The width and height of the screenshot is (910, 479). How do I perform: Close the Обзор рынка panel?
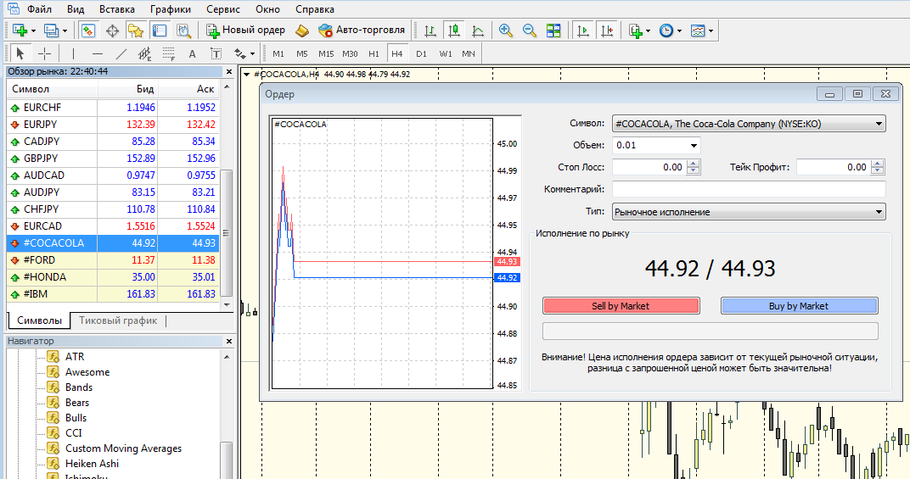(x=228, y=72)
